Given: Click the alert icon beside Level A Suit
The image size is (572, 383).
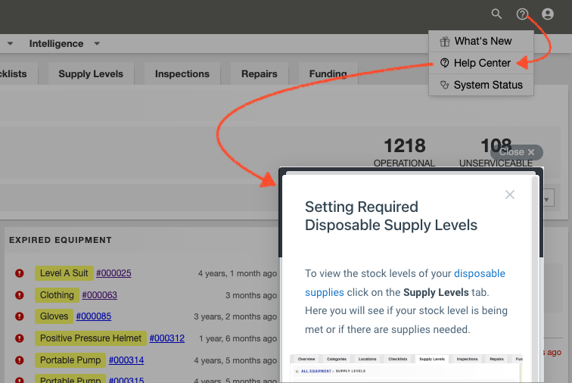Looking at the screenshot, I should click(20, 273).
